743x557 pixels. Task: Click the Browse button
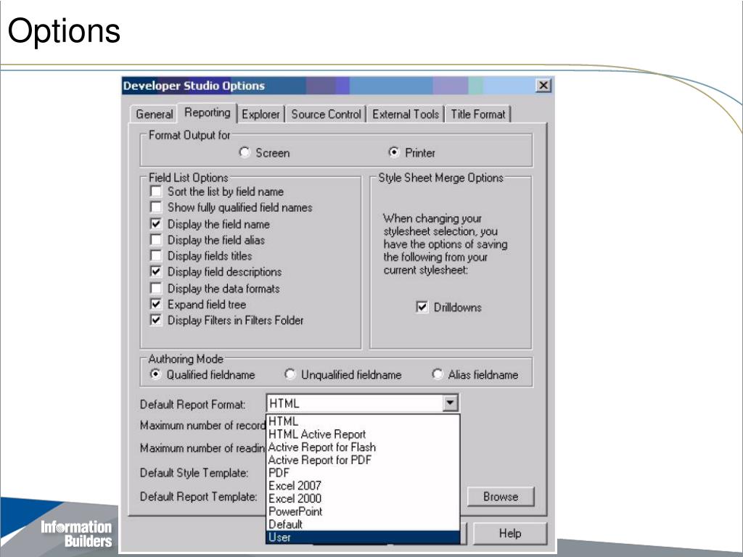501,496
